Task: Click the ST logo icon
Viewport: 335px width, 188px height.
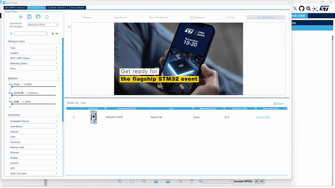Action: (x=324, y=8)
